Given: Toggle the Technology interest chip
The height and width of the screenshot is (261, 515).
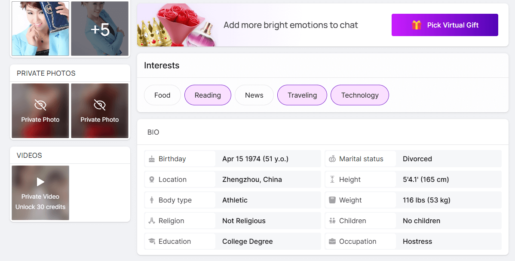Looking at the screenshot, I should 360,95.
